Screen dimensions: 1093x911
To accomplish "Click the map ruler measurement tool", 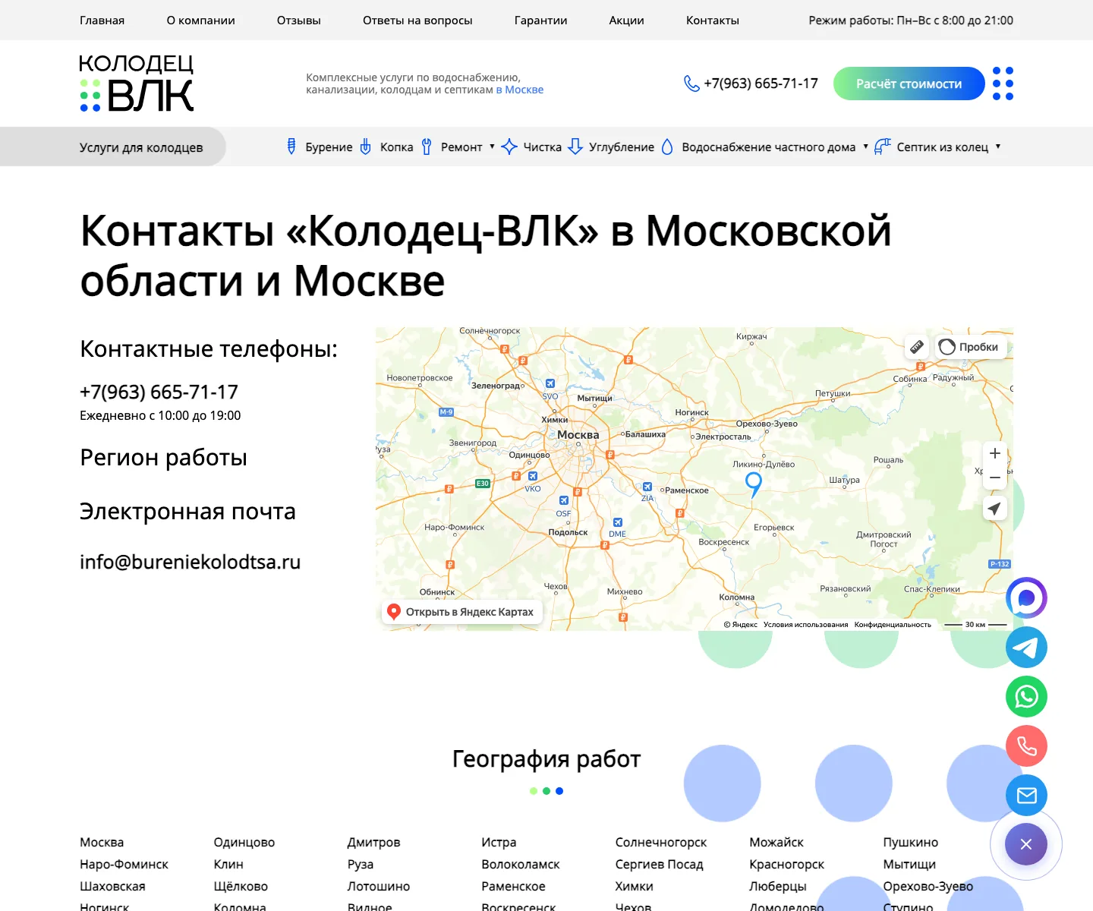I will click(917, 347).
